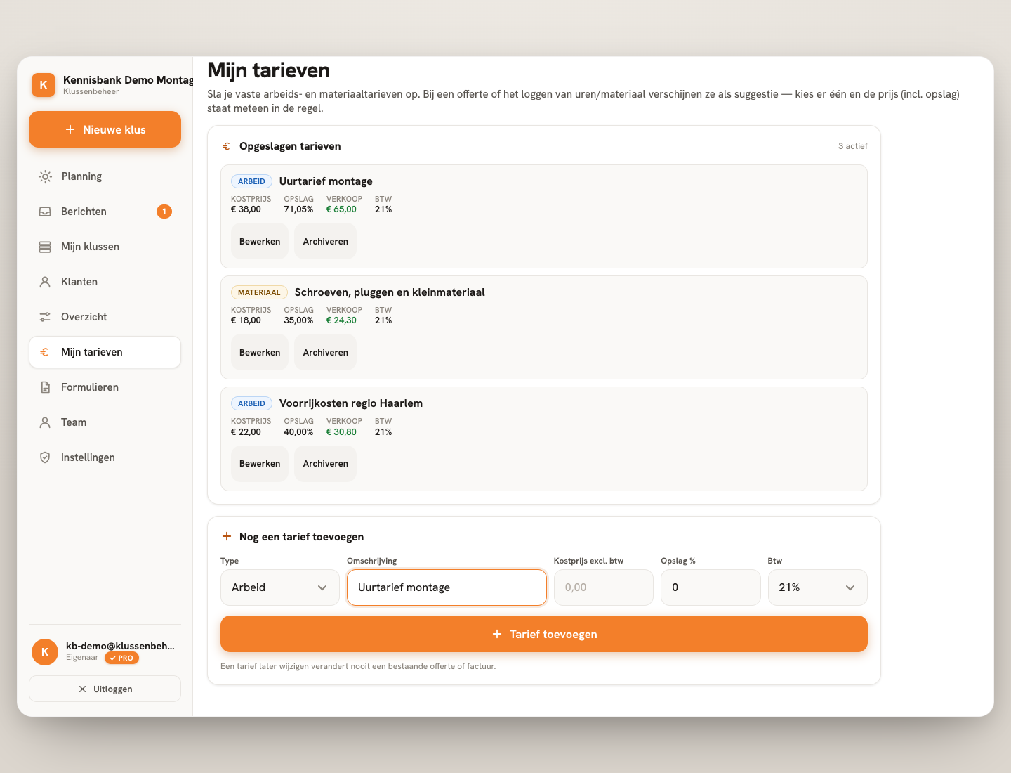Click the Instellingen shield icon
The image size is (1011, 773).
point(45,457)
